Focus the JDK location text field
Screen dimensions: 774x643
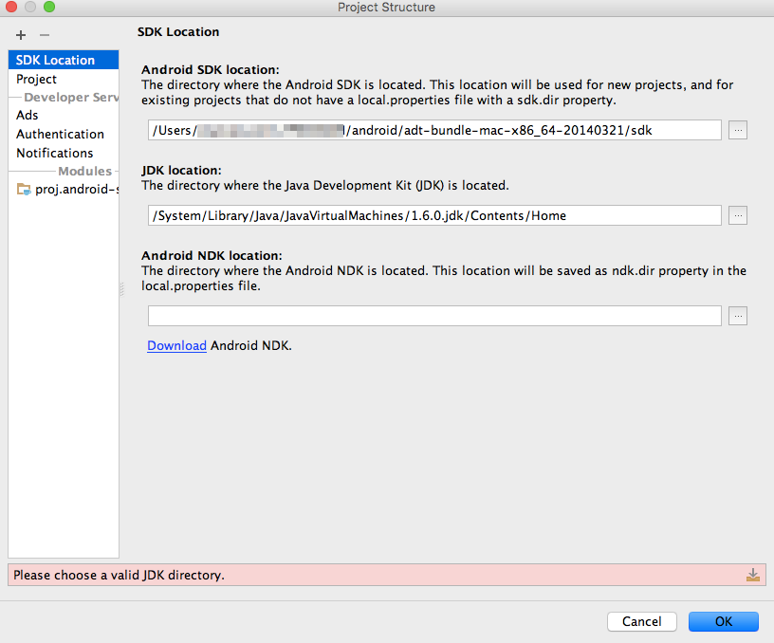click(434, 215)
